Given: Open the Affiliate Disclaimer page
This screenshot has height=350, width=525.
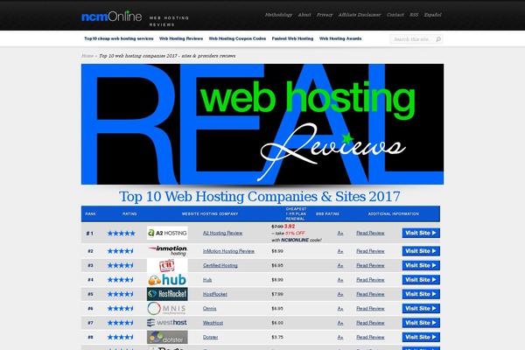Looking at the screenshot, I should (x=360, y=15).
